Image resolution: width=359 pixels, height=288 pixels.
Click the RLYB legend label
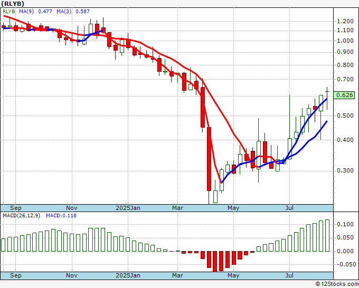coord(9,12)
